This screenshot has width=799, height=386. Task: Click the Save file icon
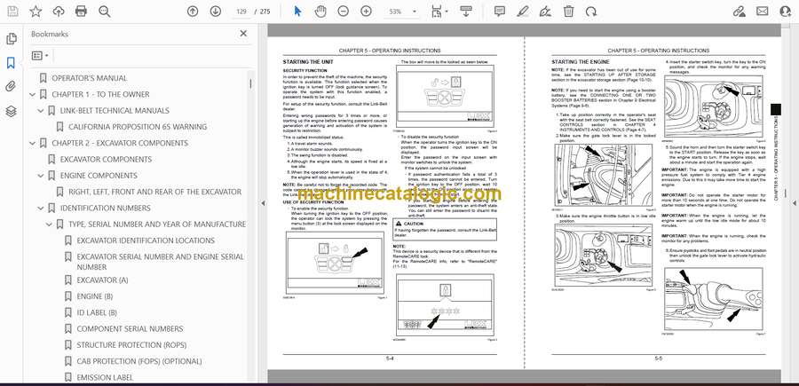(12, 12)
